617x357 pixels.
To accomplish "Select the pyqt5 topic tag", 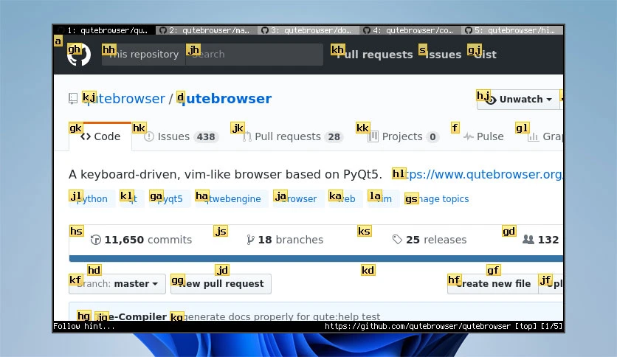I will coord(170,198).
